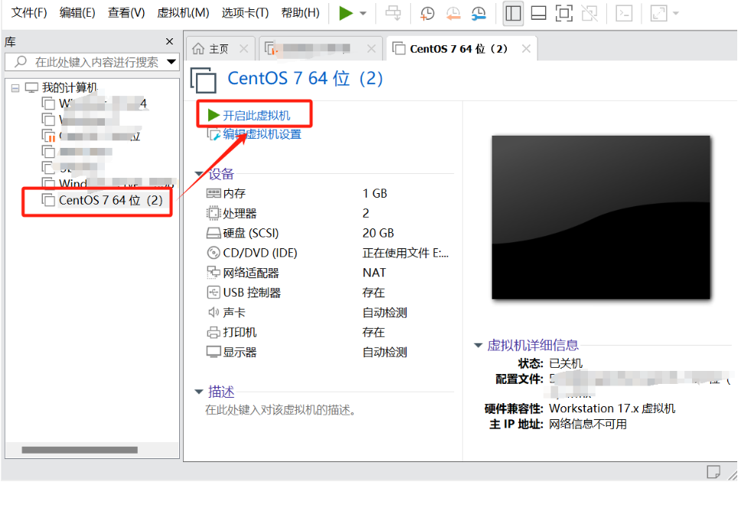Toggle the thumbnail bar view icon
The height and width of the screenshot is (505, 751).
(538, 14)
